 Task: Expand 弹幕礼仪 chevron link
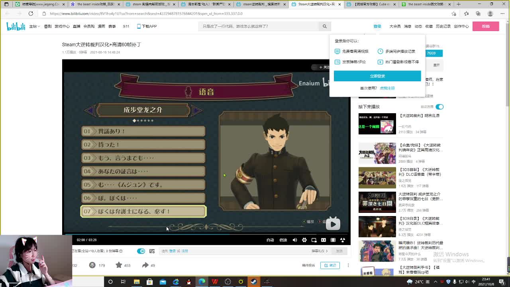pyautogui.click(x=320, y=251)
